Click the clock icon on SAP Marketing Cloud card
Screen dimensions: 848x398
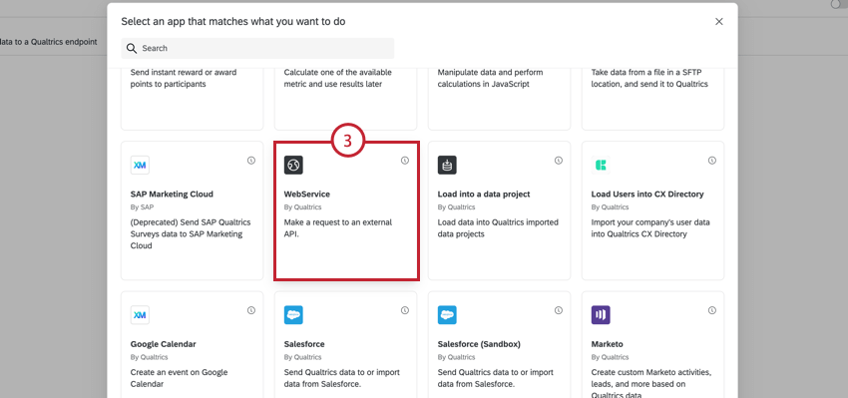(251, 161)
